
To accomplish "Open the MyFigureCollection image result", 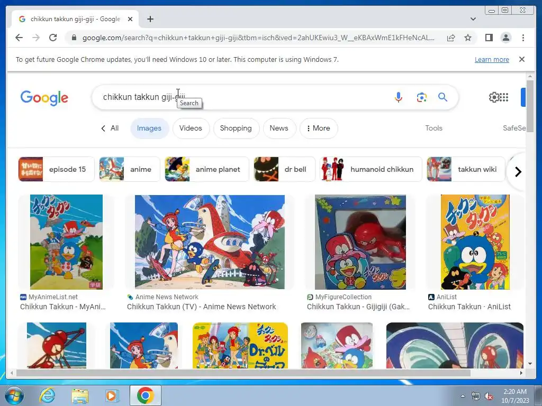I will (360, 242).
